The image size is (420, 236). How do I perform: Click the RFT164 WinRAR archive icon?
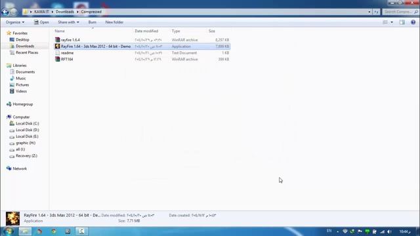pos(57,59)
